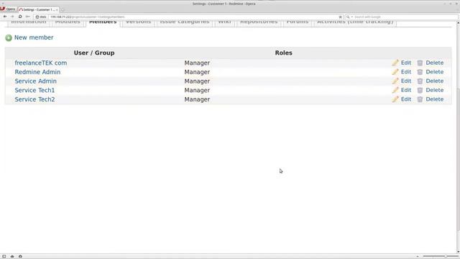Click the New member link
This screenshot has width=460, height=259.
click(34, 37)
